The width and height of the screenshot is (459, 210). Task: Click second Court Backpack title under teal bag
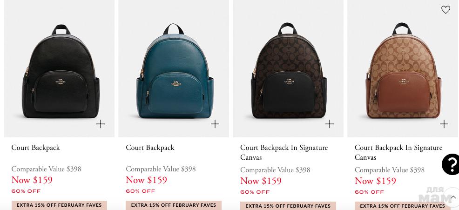[150, 148]
